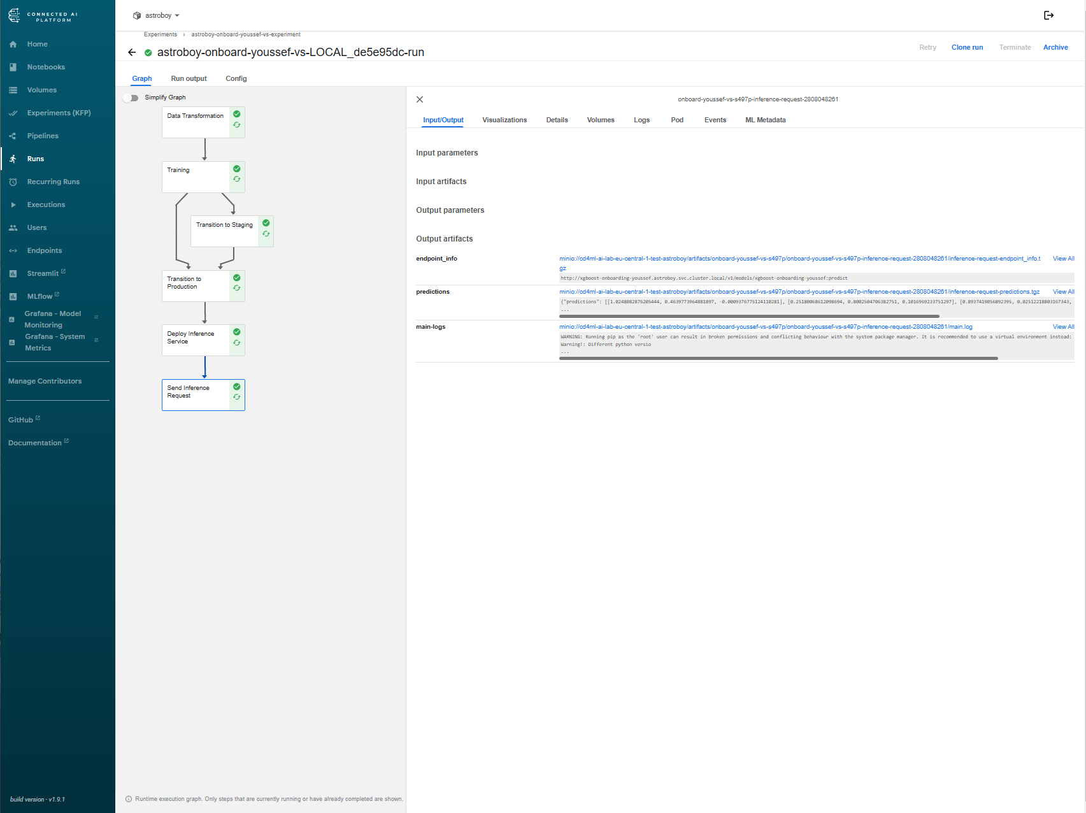Open the Documentation external link
Screen dimensions: 1086x813
(x=38, y=443)
